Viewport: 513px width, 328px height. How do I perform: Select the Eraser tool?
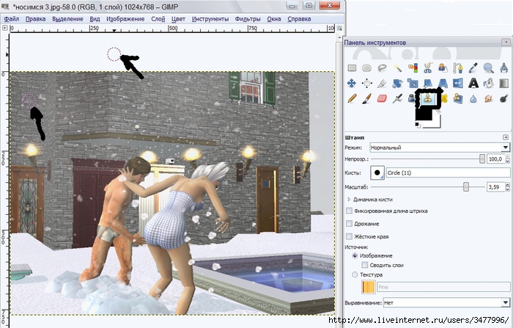pos(382,98)
